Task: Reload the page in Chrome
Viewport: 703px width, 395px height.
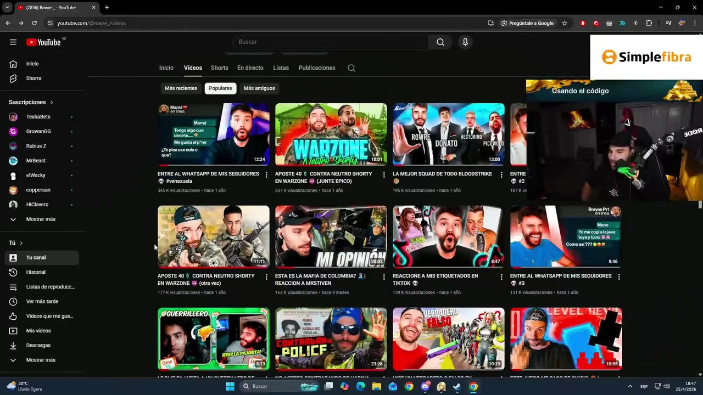Action: tap(34, 23)
